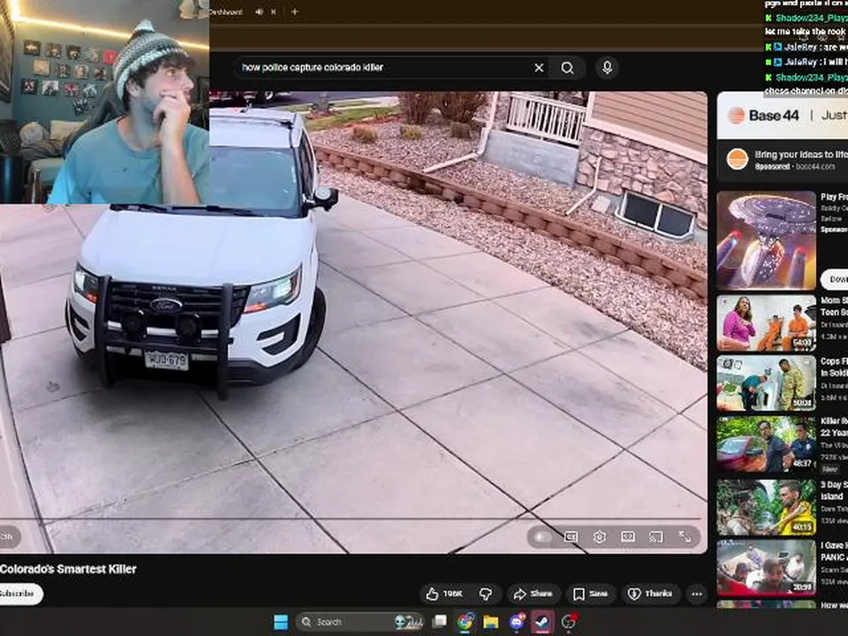Dislike the video with thumbs-down

(486, 594)
